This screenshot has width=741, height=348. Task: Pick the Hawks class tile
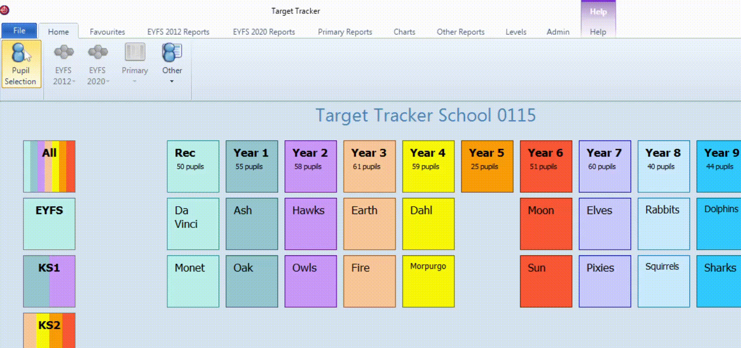click(310, 224)
